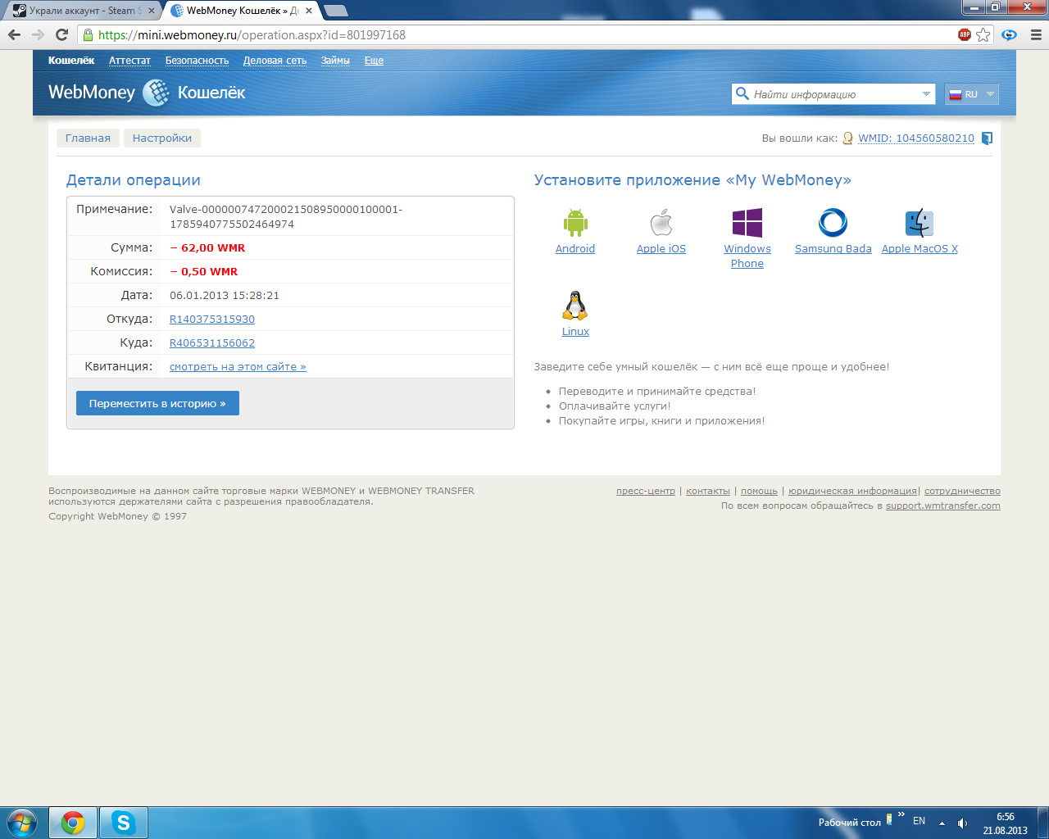The image size is (1049, 839).
Task: Select the Windows Phone logo icon
Action: (x=747, y=223)
